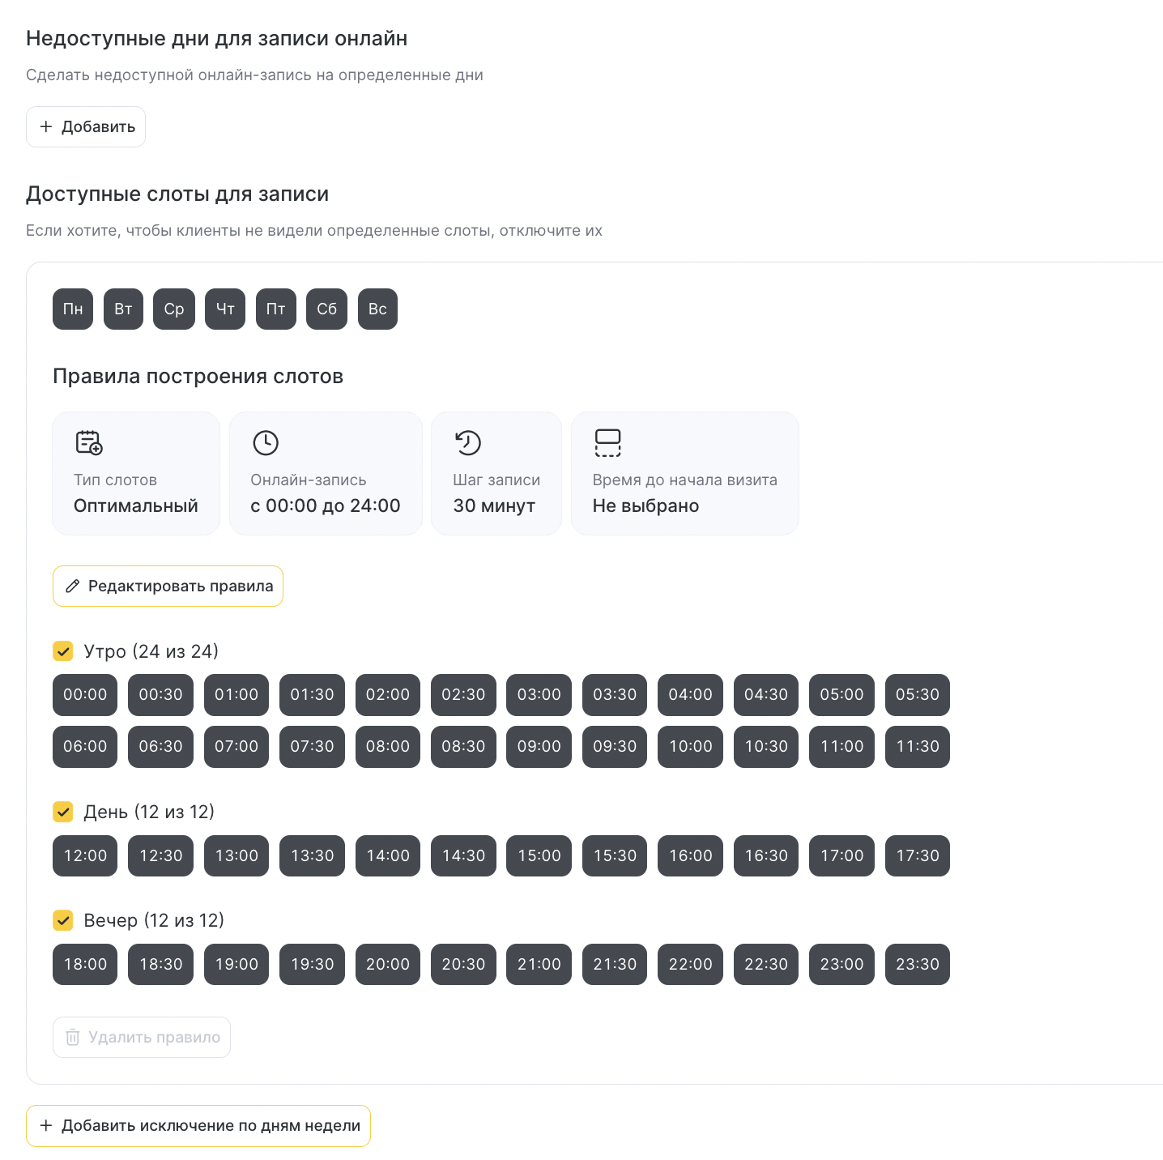This screenshot has height=1160, width=1163.
Task: Disable the 14:30 time slot
Action: click(x=463, y=855)
